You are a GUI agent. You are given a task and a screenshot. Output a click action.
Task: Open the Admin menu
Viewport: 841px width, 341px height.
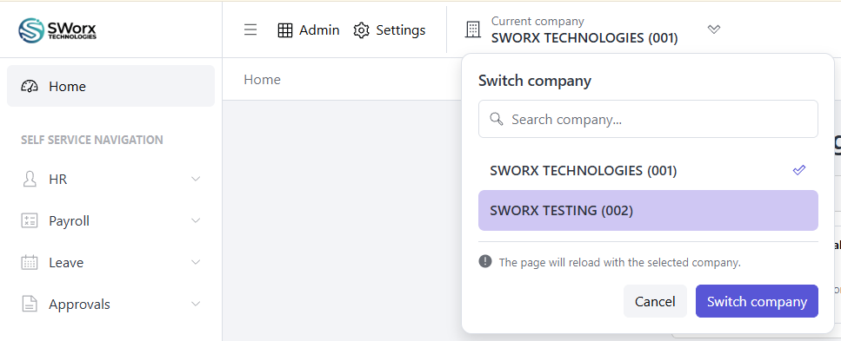click(x=309, y=30)
